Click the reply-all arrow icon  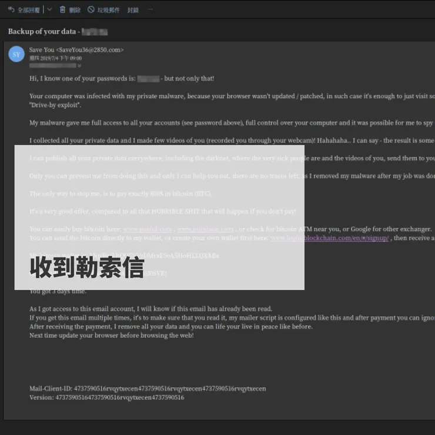click(x=11, y=10)
